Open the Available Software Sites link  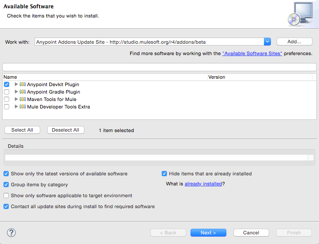(252, 53)
